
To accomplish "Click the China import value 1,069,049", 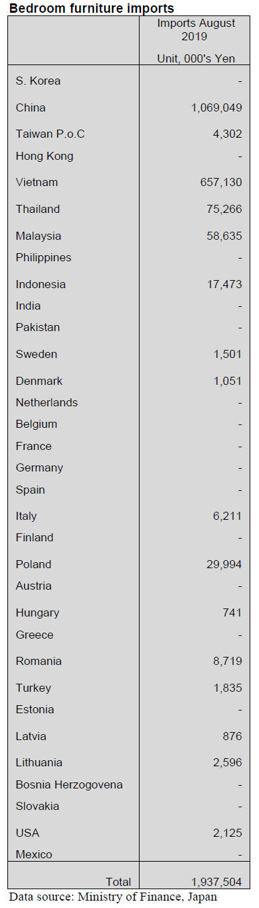I will click(216, 107).
